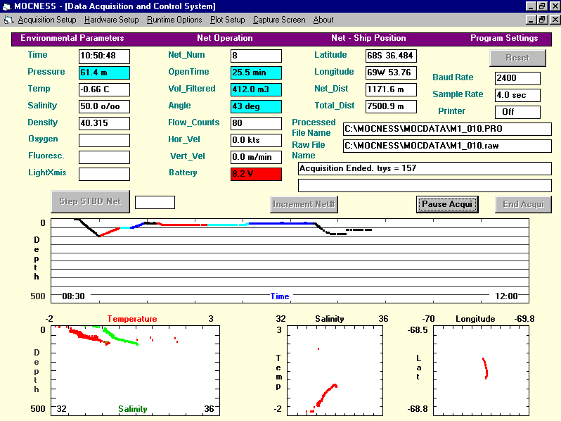The width and height of the screenshot is (561, 421).
Task: Click the Salinity field showing 50.0 o/oo
Action: [104, 106]
